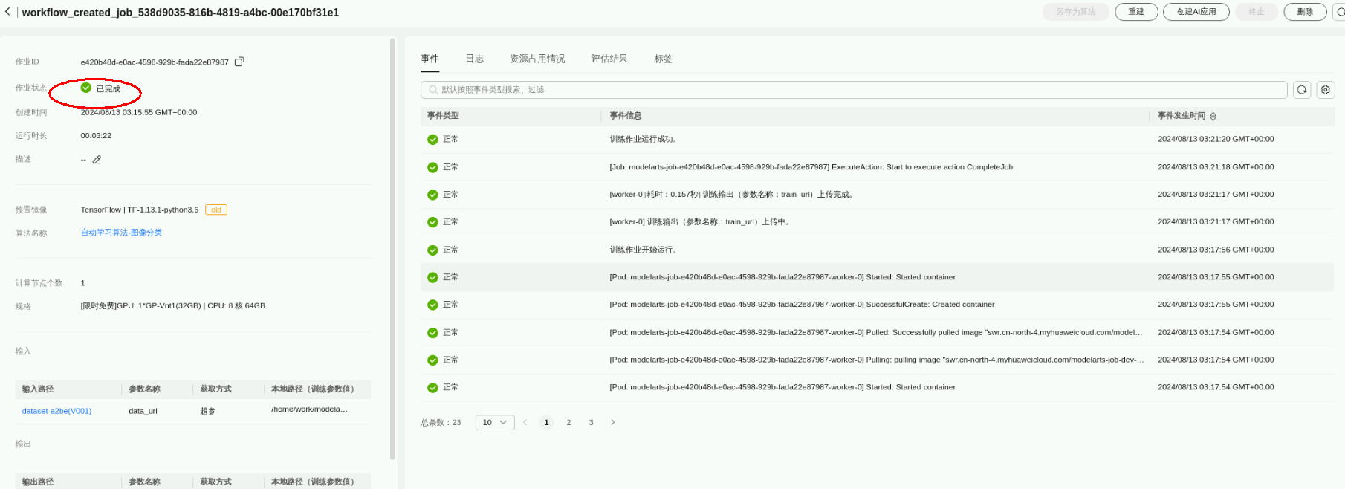The height and width of the screenshot is (489, 1345).
Task: Switch to the 评估结果 tab
Action: coord(609,59)
